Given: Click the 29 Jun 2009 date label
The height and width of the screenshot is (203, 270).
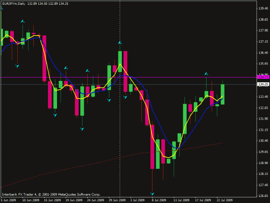Looking at the screenshot, I should point(117,200).
